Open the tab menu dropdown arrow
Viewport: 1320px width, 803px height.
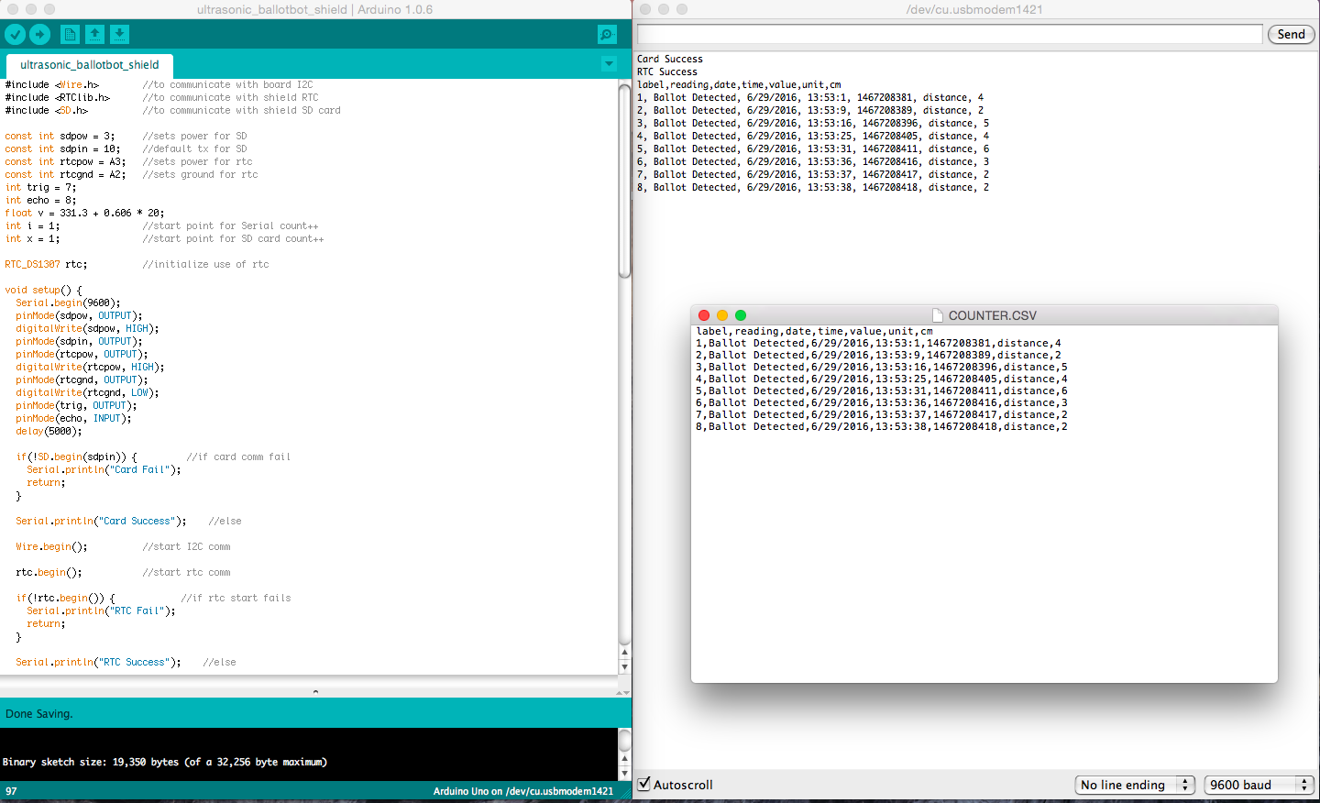tap(609, 64)
